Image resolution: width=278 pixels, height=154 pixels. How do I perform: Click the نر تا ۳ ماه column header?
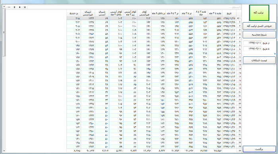tap(187, 13)
